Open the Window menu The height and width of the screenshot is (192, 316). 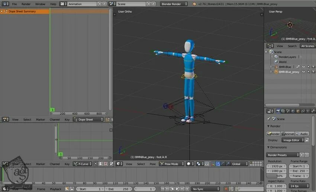(x=40, y=4)
